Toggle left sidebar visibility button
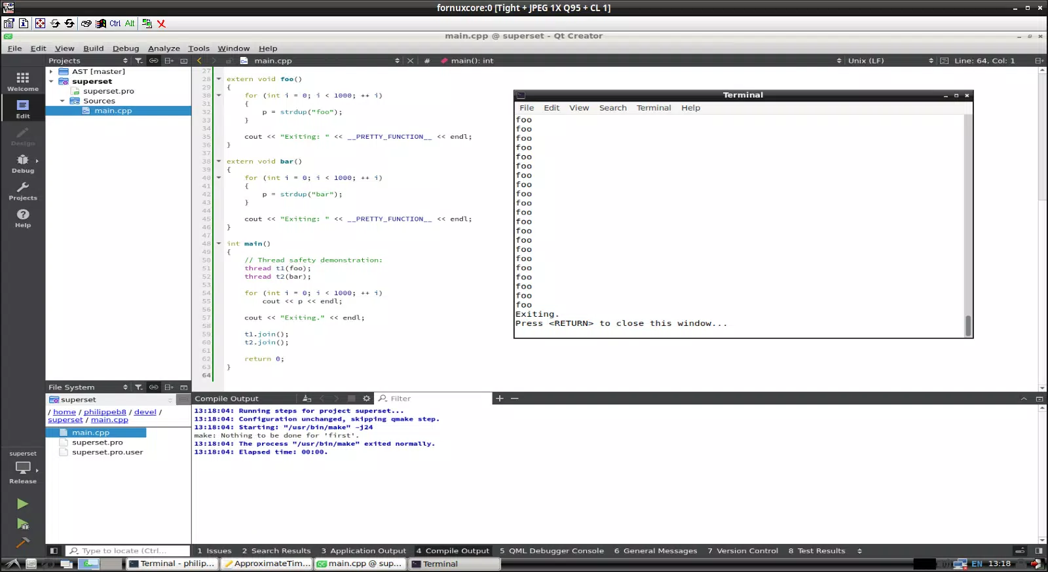The width and height of the screenshot is (1048, 572). 54,551
